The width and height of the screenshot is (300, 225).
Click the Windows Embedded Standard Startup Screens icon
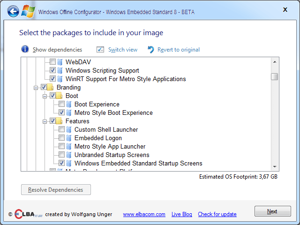point(69,163)
